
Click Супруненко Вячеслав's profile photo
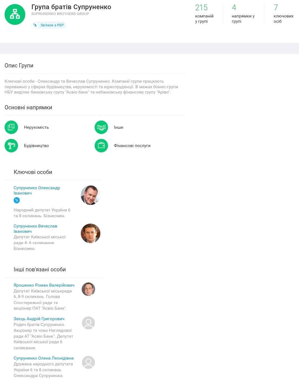(90, 233)
